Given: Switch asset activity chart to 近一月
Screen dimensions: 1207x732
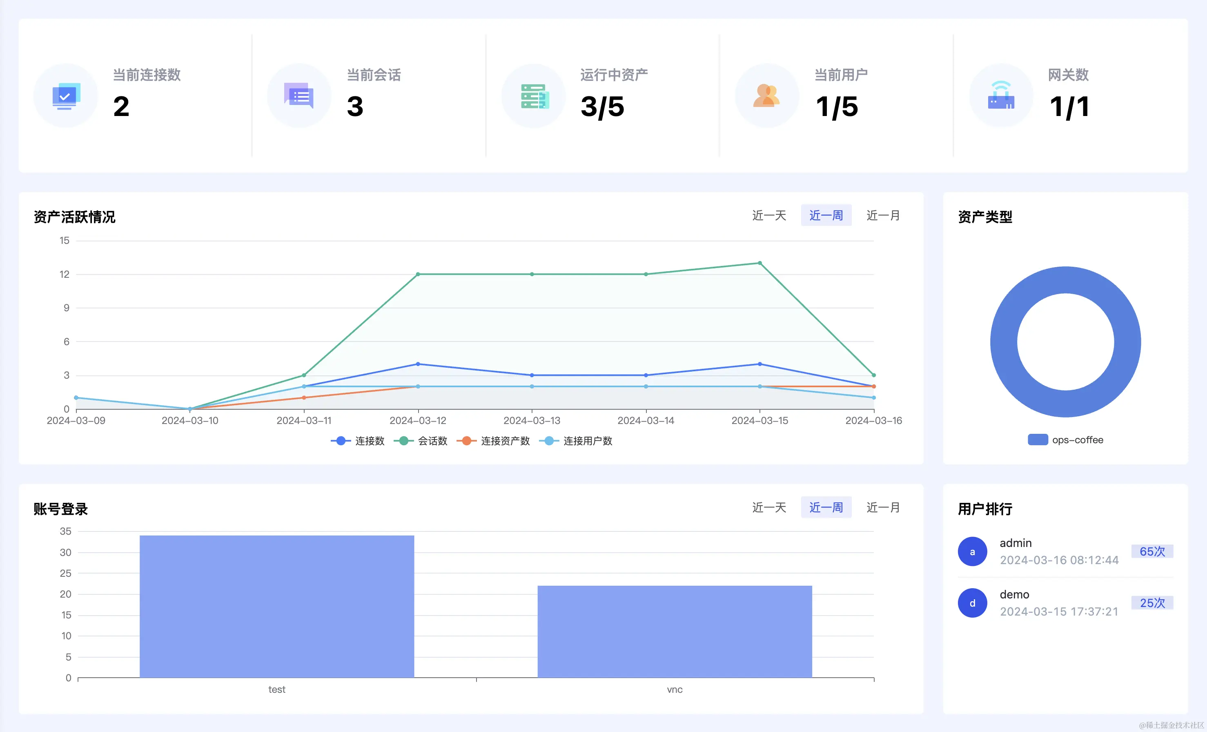Looking at the screenshot, I should coord(883,216).
